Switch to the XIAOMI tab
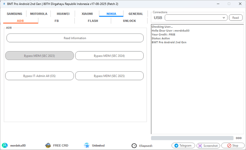The width and height of the screenshot is (246, 150). click(x=87, y=14)
